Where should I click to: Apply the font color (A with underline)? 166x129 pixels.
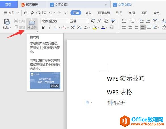pos(103,28)
